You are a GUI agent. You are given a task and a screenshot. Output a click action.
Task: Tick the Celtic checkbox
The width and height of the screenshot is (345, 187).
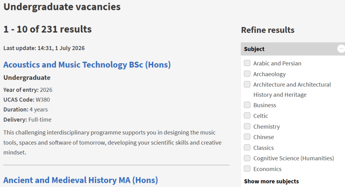click(247, 116)
